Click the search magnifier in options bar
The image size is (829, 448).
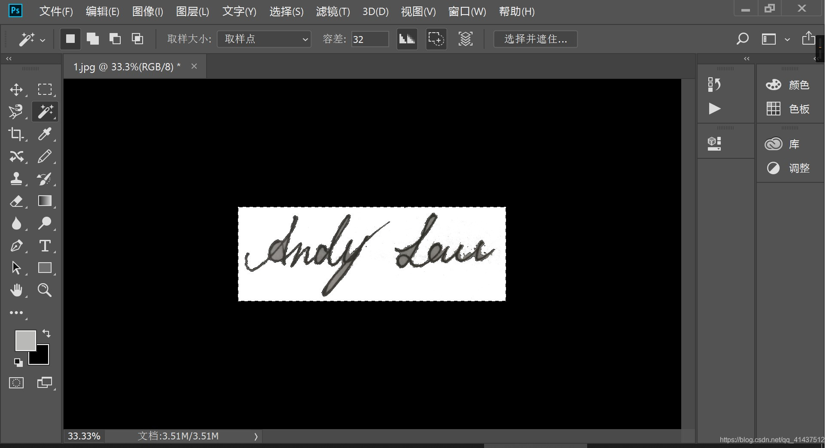tap(742, 39)
